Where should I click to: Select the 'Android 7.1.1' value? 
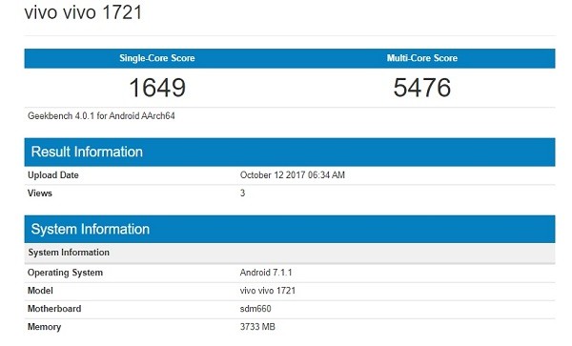[266, 273]
